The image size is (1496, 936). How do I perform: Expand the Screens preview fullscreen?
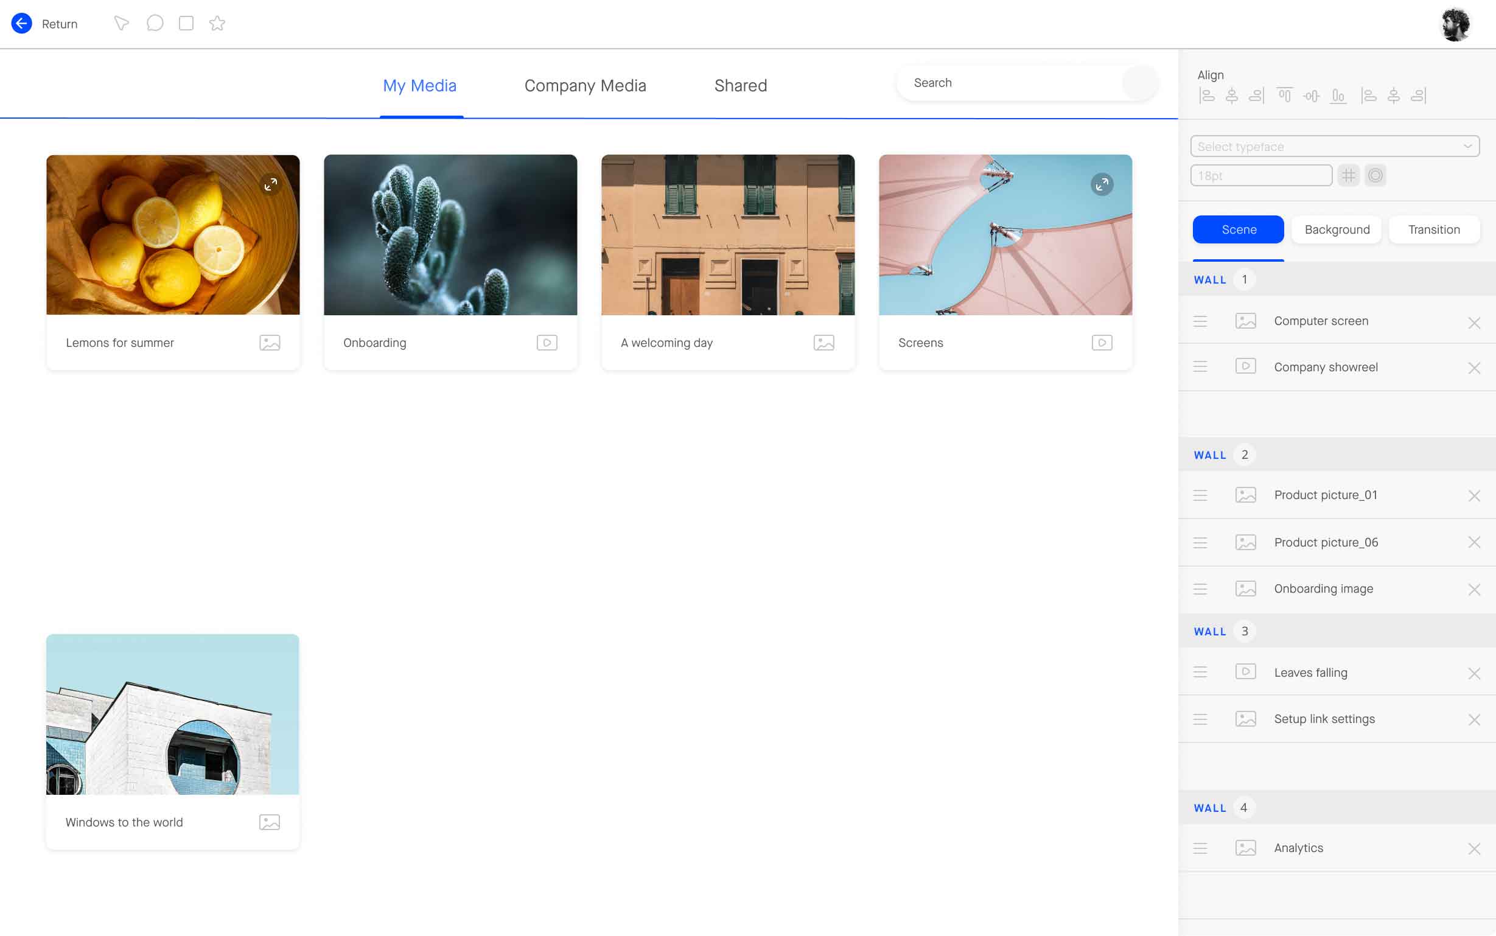coord(1102,184)
